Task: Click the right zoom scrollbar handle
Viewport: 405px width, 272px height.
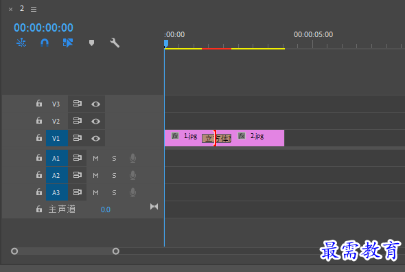Action: (x=116, y=251)
